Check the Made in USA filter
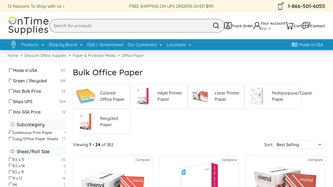Viewport: 333px width, 187px height. [10, 70]
